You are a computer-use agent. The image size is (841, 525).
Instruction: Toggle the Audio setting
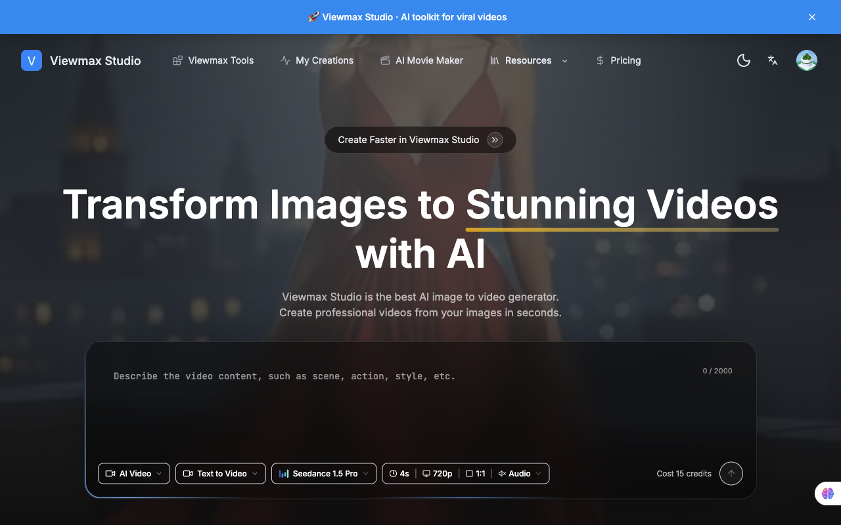pyautogui.click(x=520, y=474)
